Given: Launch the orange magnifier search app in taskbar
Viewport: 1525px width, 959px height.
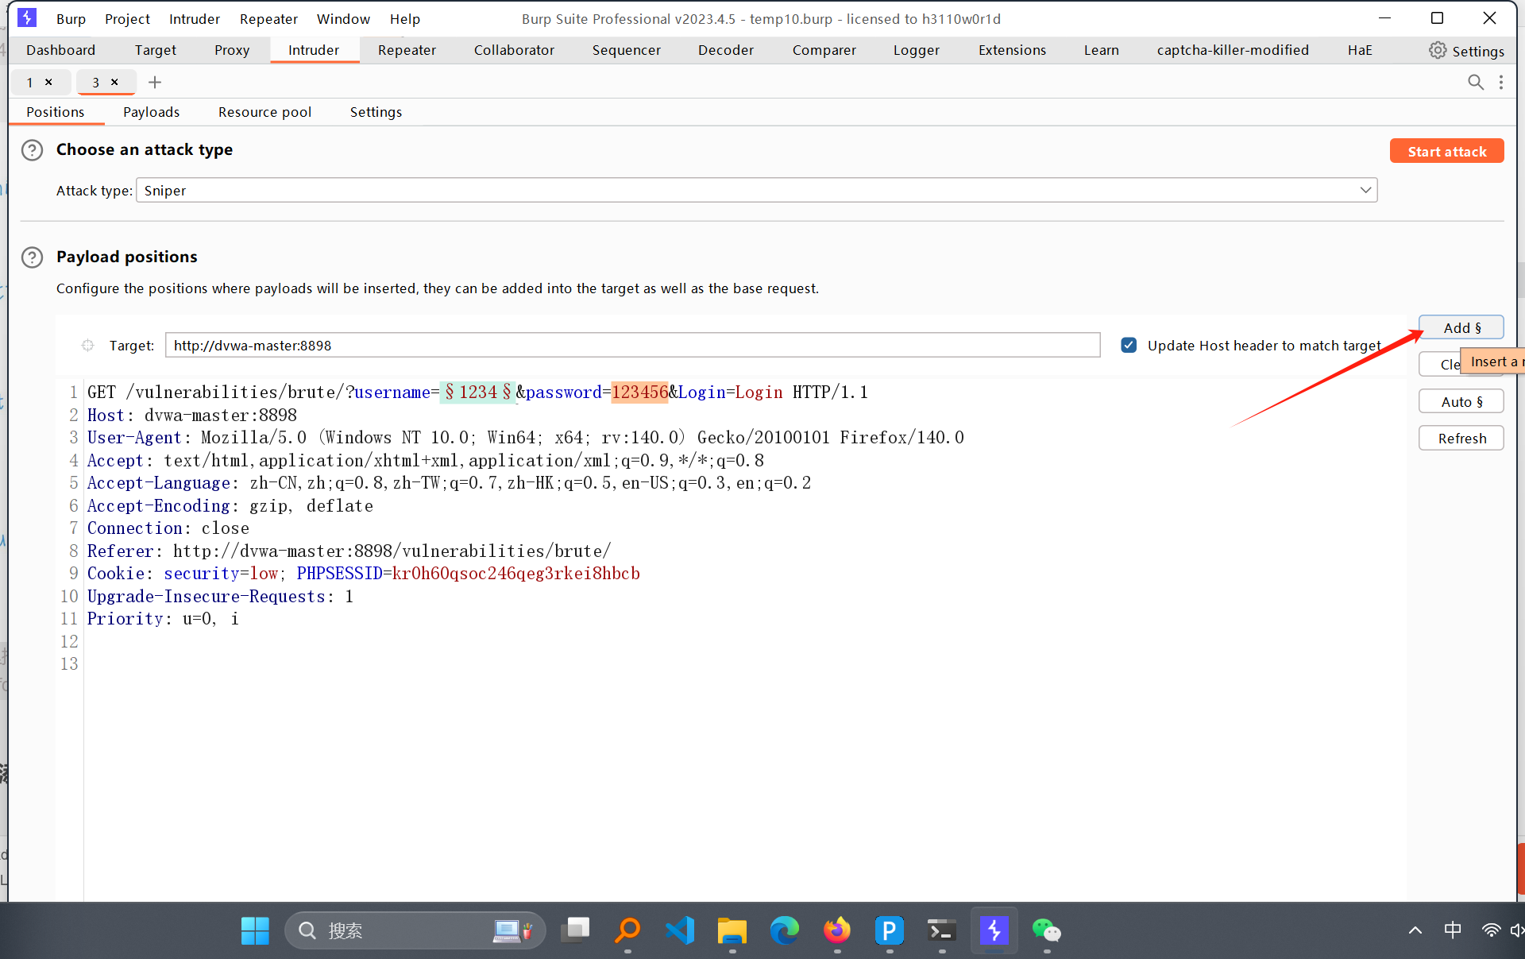Looking at the screenshot, I should pos(627,930).
